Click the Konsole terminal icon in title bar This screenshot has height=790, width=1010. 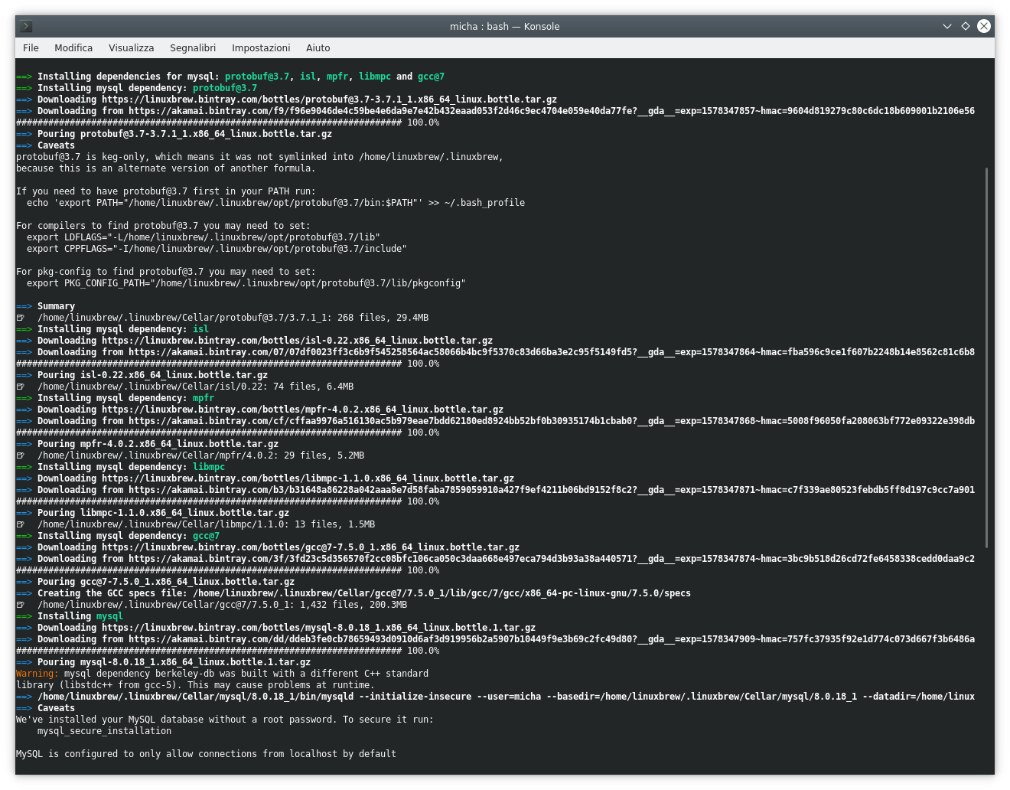point(26,26)
